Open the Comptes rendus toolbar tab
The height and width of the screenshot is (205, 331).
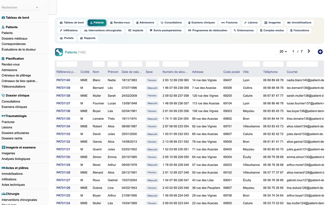(x=272, y=30)
